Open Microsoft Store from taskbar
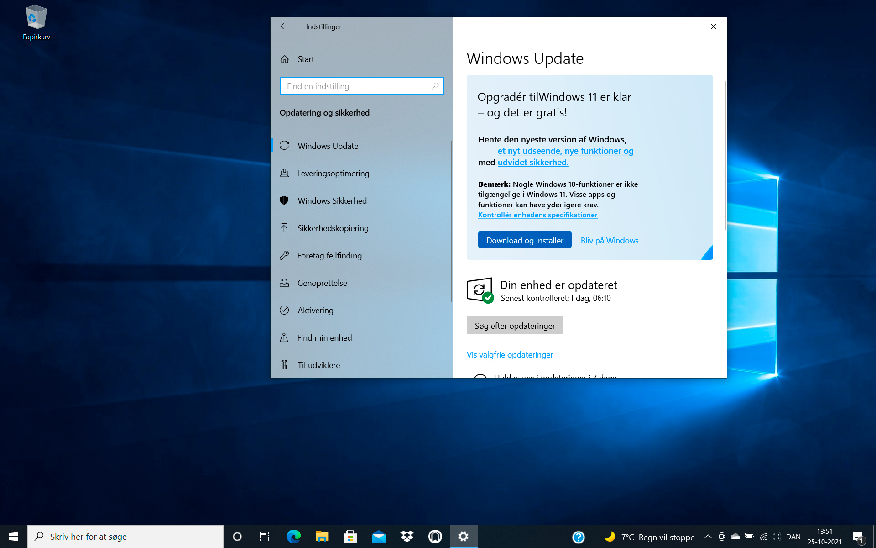Image resolution: width=876 pixels, height=548 pixels. (x=350, y=537)
